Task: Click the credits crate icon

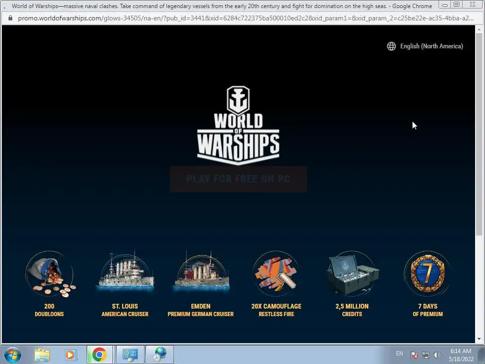Action: click(352, 273)
